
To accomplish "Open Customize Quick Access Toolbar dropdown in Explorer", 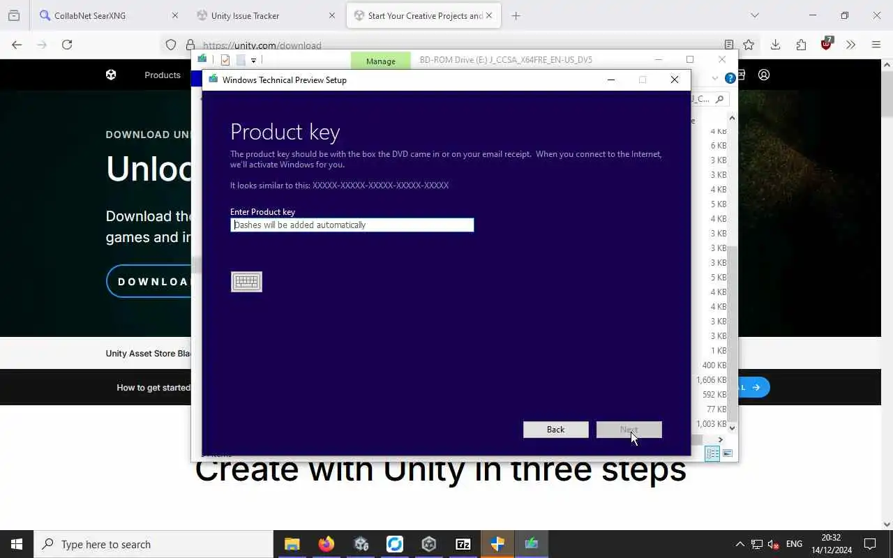I will [x=254, y=60].
